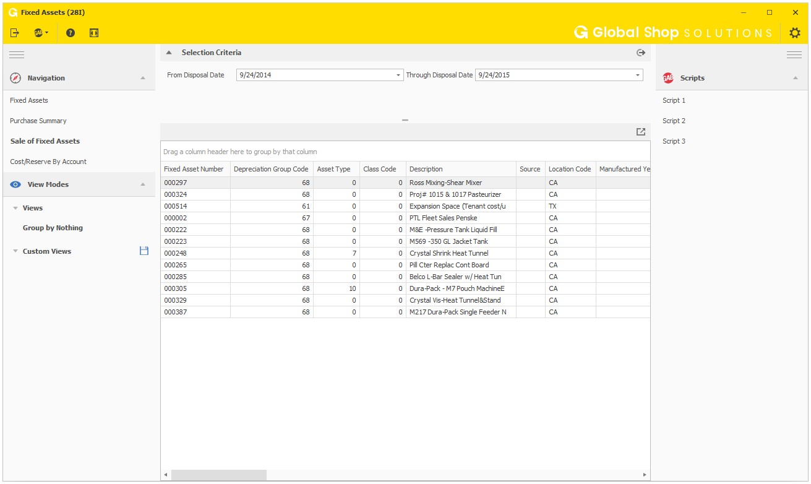Click the panel layout icon next to help
Image resolution: width=811 pixels, height=484 pixels.
pos(94,33)
